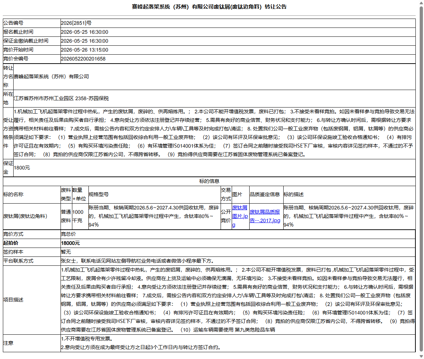Click the 数量+单位 column header
Image resolution: width=424 pixels, height=359 pixels.
point(80,194)
